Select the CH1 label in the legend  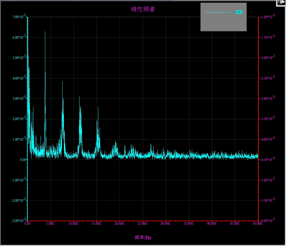pyautogui.click(x=238, y=12)
